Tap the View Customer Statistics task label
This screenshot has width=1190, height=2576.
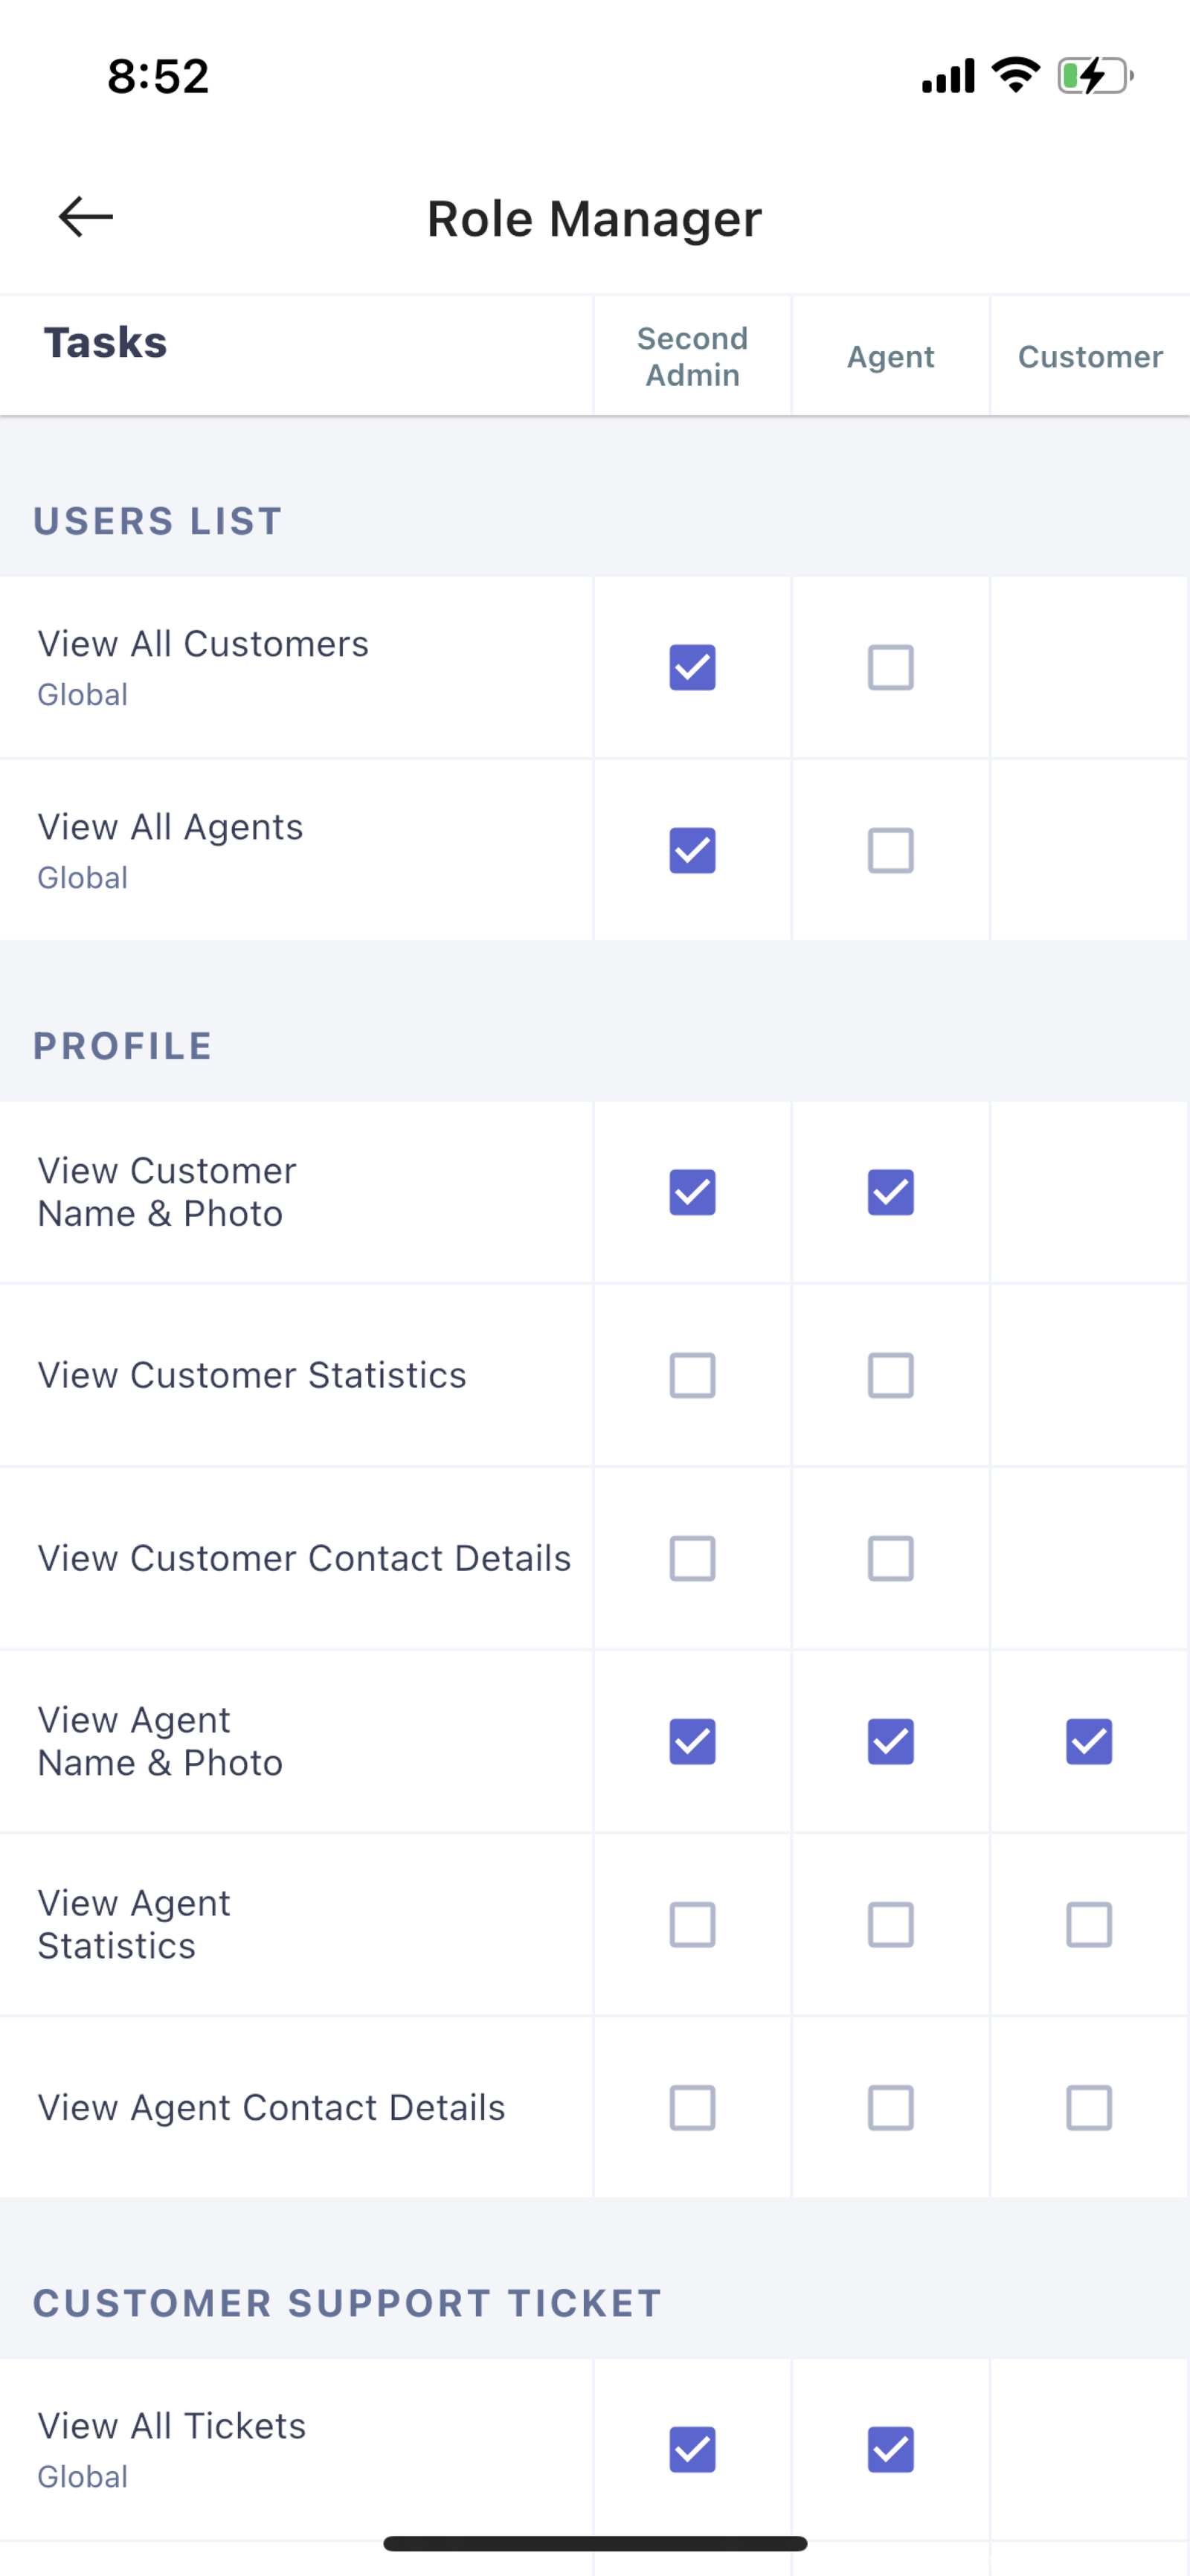pos(252,1375)
